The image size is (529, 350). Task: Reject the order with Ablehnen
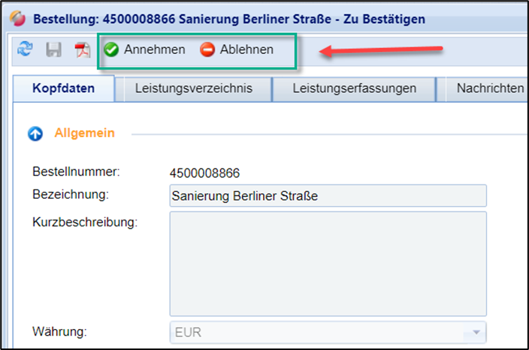[237, 50]
